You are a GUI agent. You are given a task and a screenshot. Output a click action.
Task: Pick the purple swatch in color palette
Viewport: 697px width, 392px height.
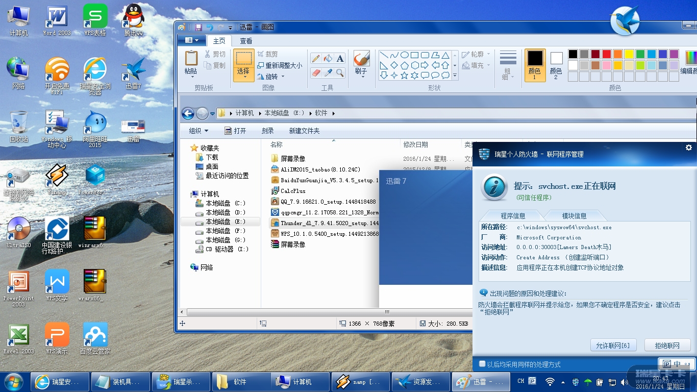674,54
